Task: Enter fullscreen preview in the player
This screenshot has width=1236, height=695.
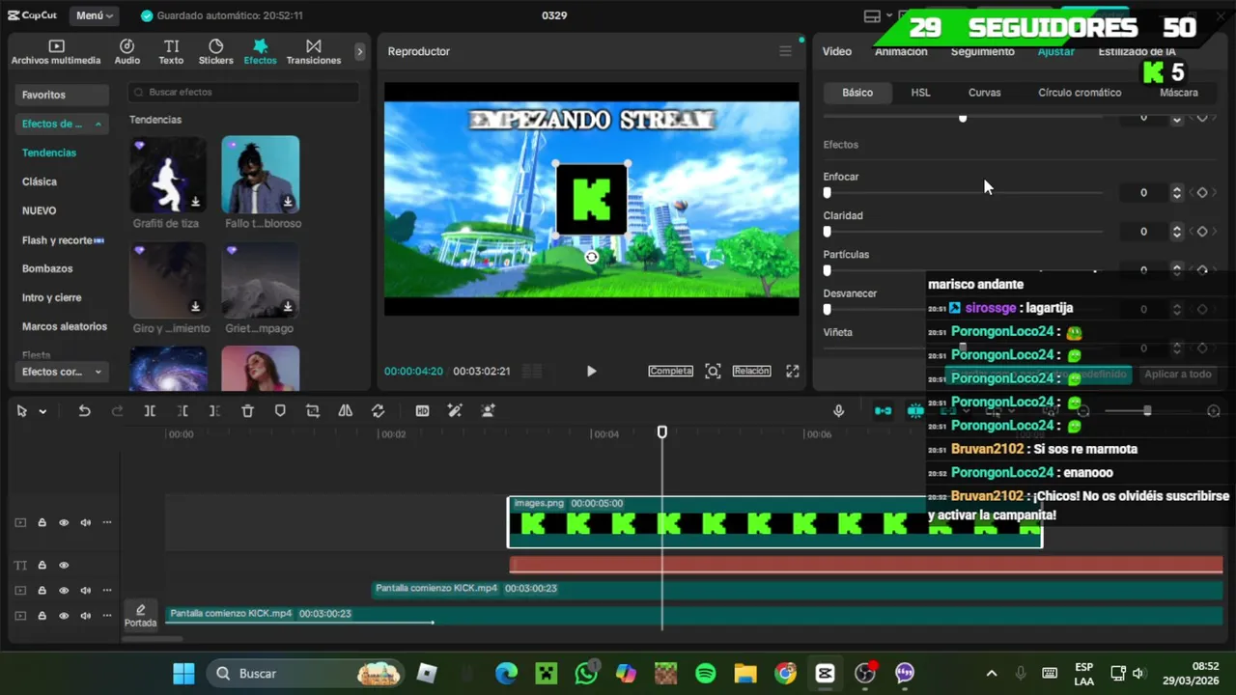Action: [792, 371]
